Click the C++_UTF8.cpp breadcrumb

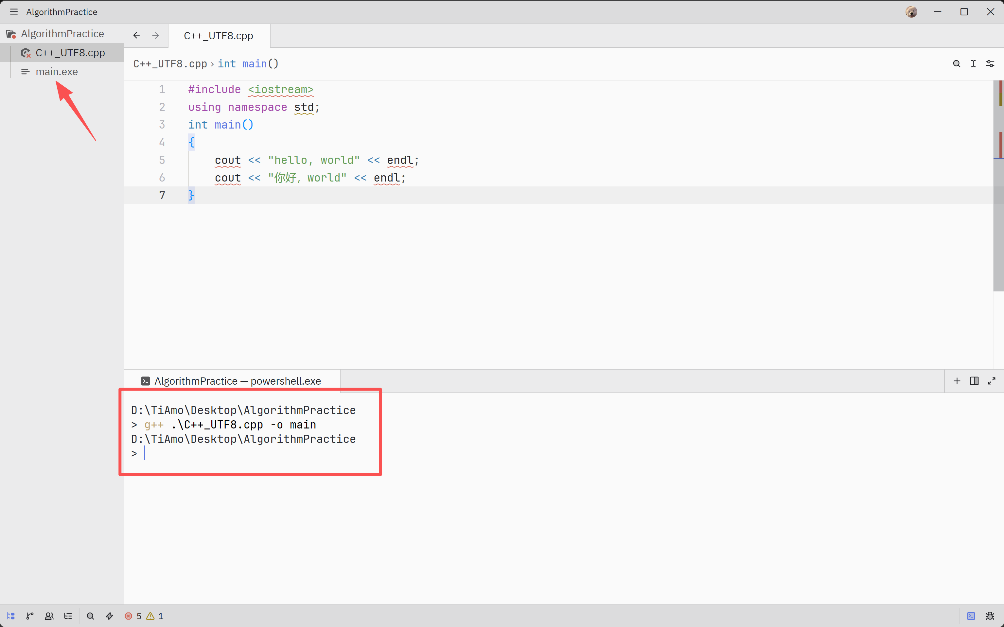coord(170,64)
